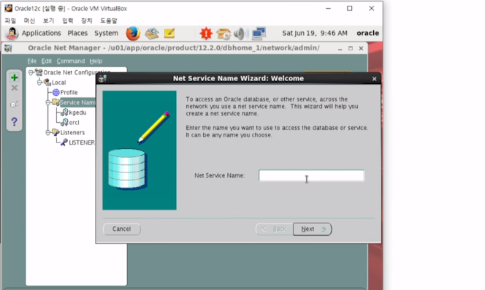This screenshot has height=290, width=485.
Task: Click the Listeners folder icon
Action: coord(56,132)
